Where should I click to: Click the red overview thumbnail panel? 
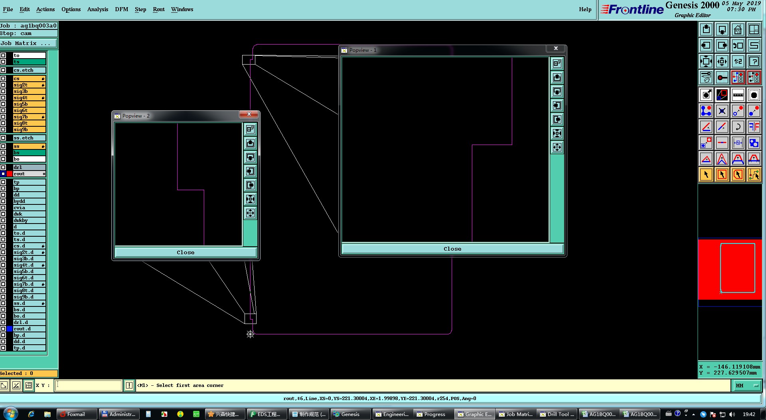tap(730, 269)
